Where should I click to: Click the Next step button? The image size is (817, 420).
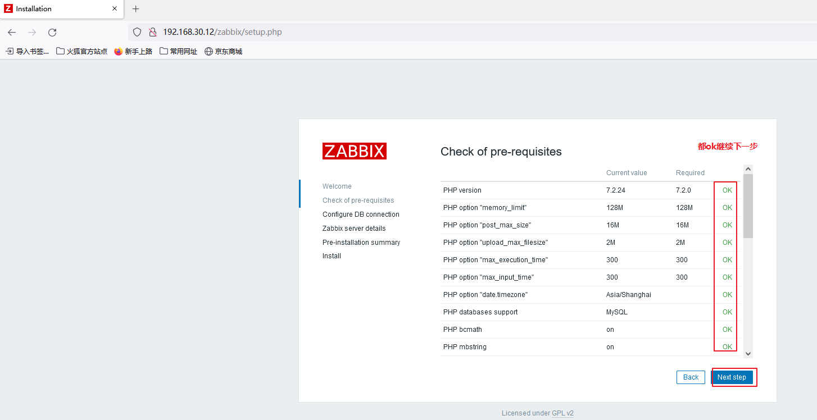point(732,377)
